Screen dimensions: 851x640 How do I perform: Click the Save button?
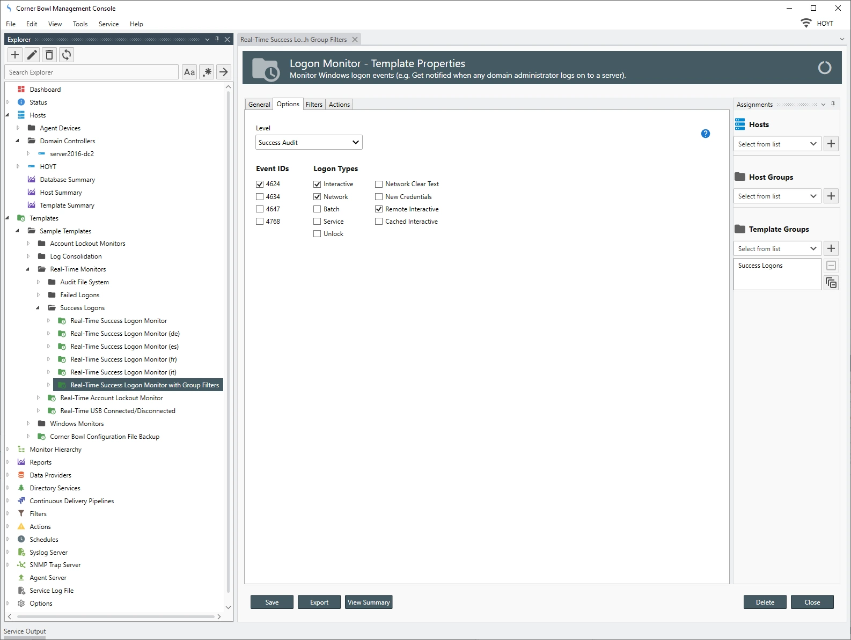272,602
